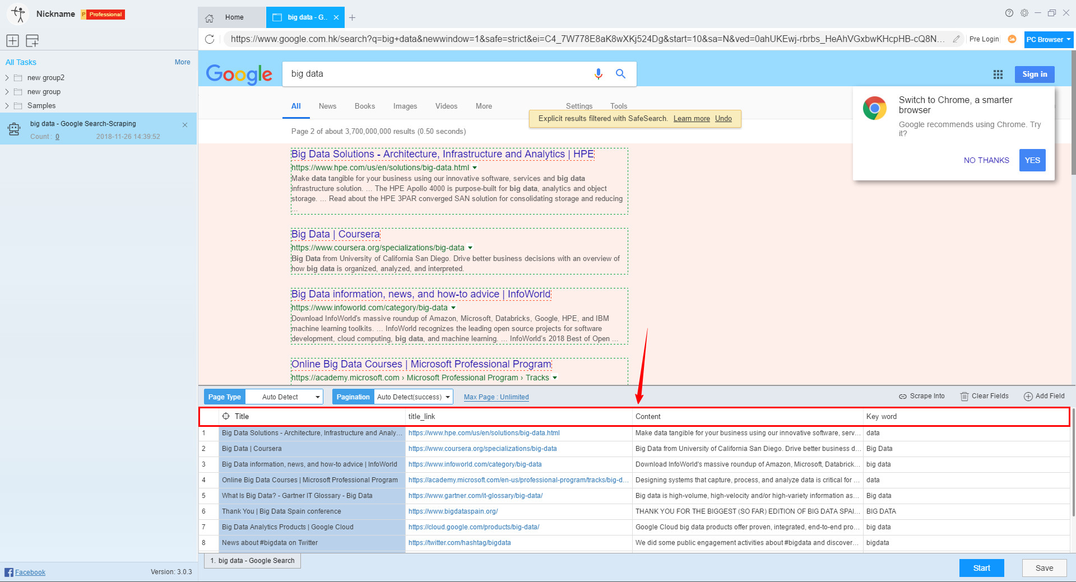This screenshot has height=582, width=1076.
Task: Expand the Samples folder
Action: [7, 106]
